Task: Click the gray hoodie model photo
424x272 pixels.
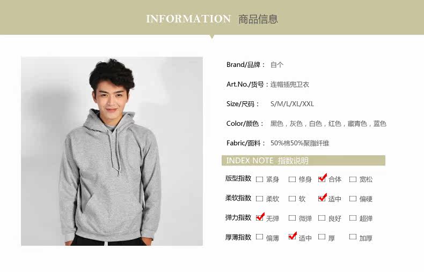Action: pos(112,151)
